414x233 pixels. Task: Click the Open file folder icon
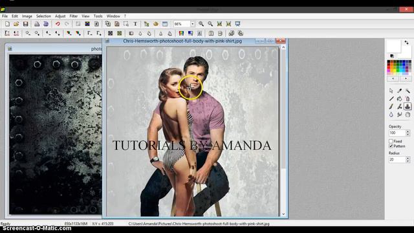click(x=16, y=24)
